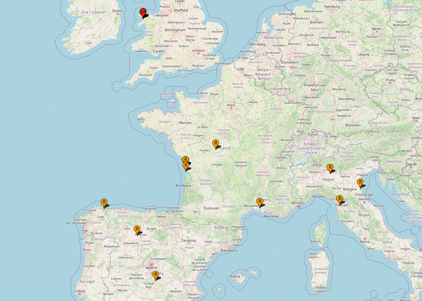The image size is (422, 301).
Task: Select the Praha label
Action: 390,80
